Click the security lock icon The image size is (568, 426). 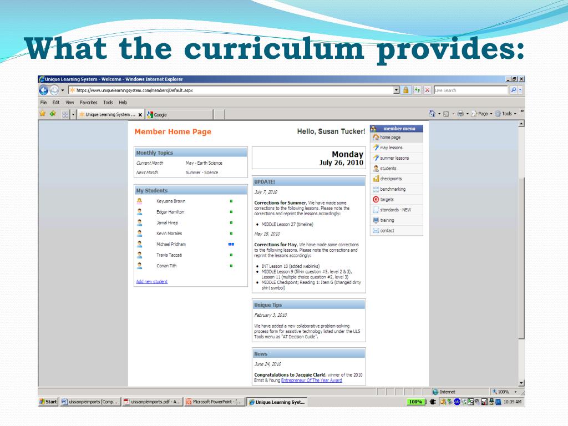[405, 90]
